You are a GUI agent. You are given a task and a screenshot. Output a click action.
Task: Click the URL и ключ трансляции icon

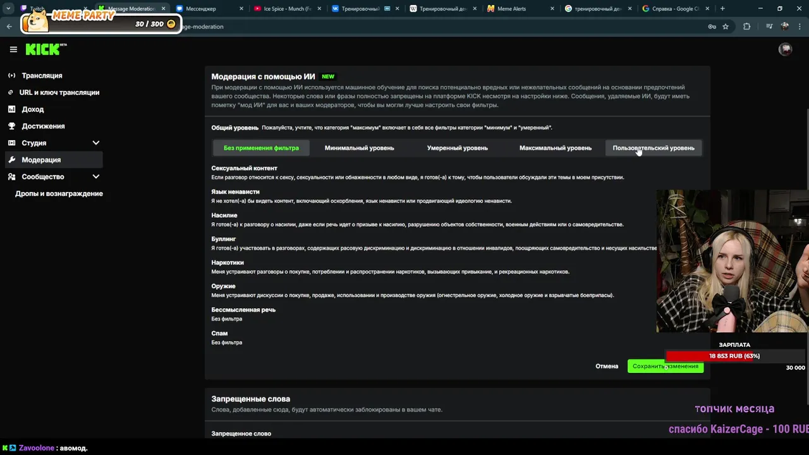(11, 92)
